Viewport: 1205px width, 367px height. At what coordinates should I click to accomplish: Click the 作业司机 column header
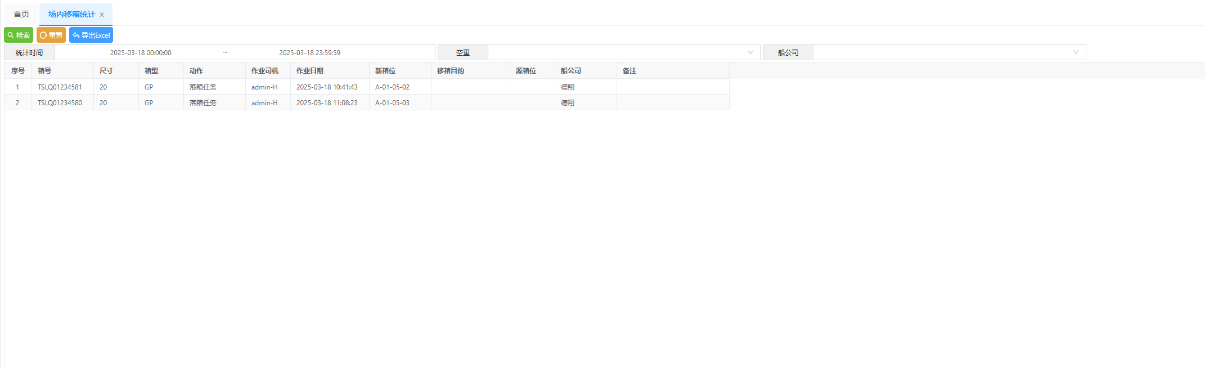[x=265, y=71]
